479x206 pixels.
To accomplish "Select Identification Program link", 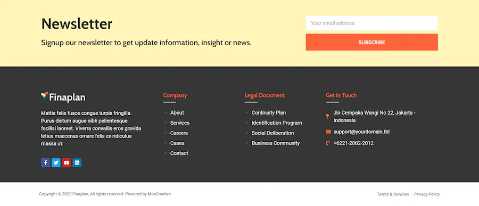I will tap(277, 123).
